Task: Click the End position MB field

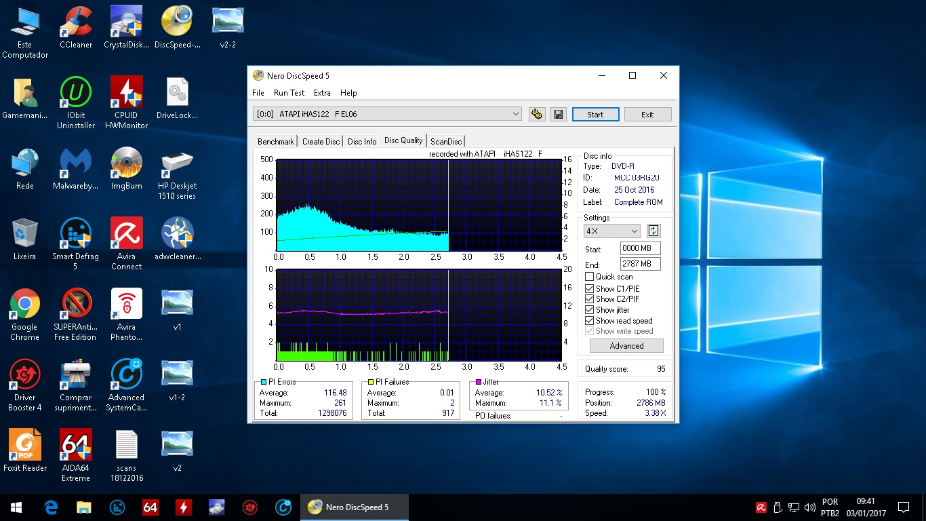Action: (x=640, y=264)
